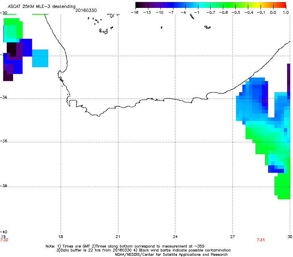Click the colorbar label 0.0
Screen dimensions: 293x257
pyautogui.click(x=273, y=13)
